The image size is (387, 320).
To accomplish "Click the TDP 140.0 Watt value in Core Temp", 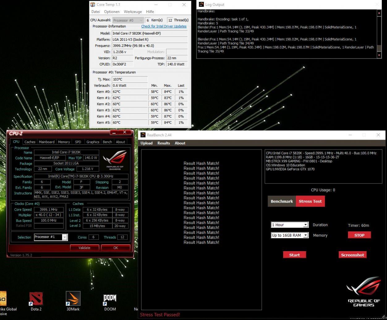I will click(177, 64).
